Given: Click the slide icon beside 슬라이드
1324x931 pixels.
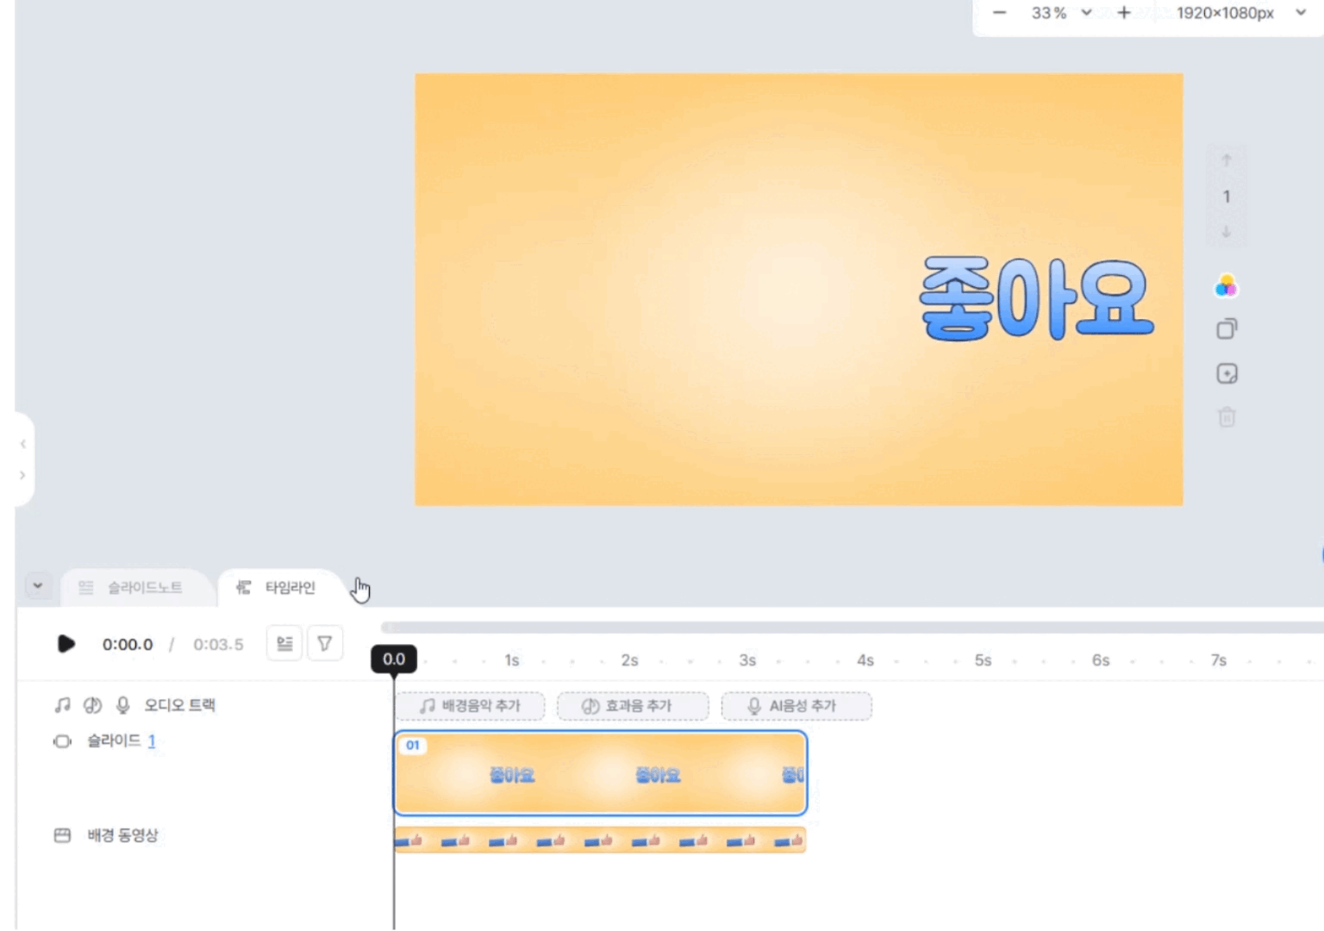Looking at the screenshot, I should tap(62, 741).
